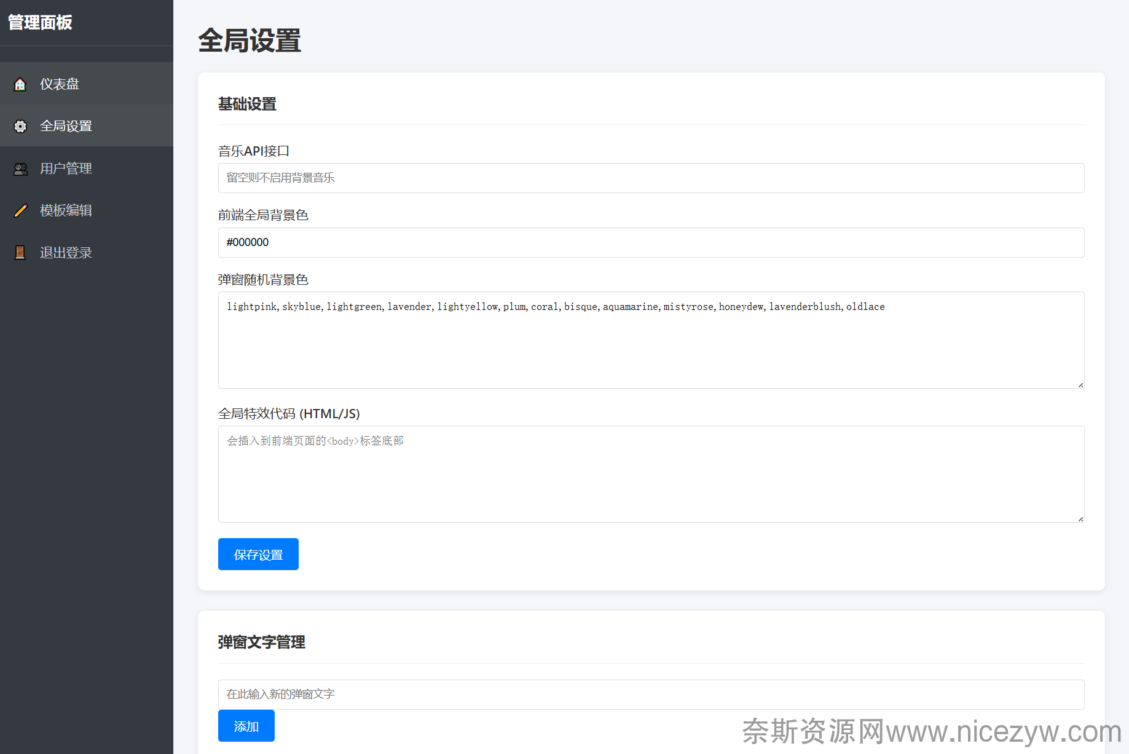Screen dimensions: 1129x754
Task: Click the pencil icon beside 模板编辑
Action: click(20, 210)
